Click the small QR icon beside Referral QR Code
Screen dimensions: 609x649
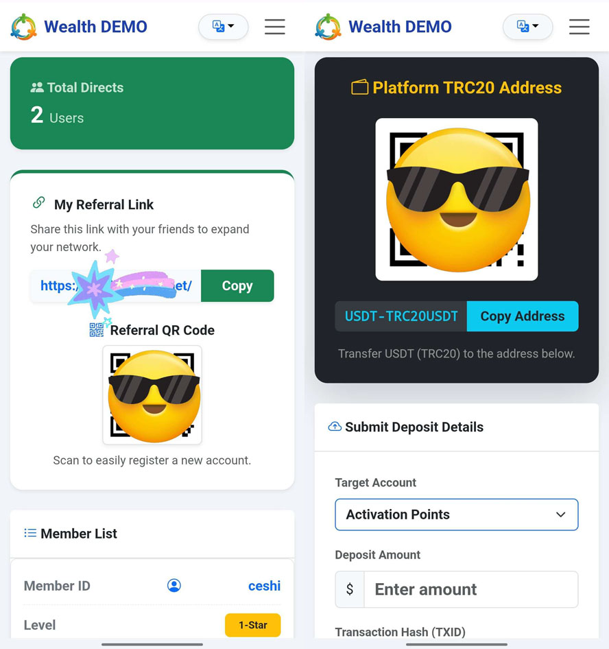tap(97, 330)
